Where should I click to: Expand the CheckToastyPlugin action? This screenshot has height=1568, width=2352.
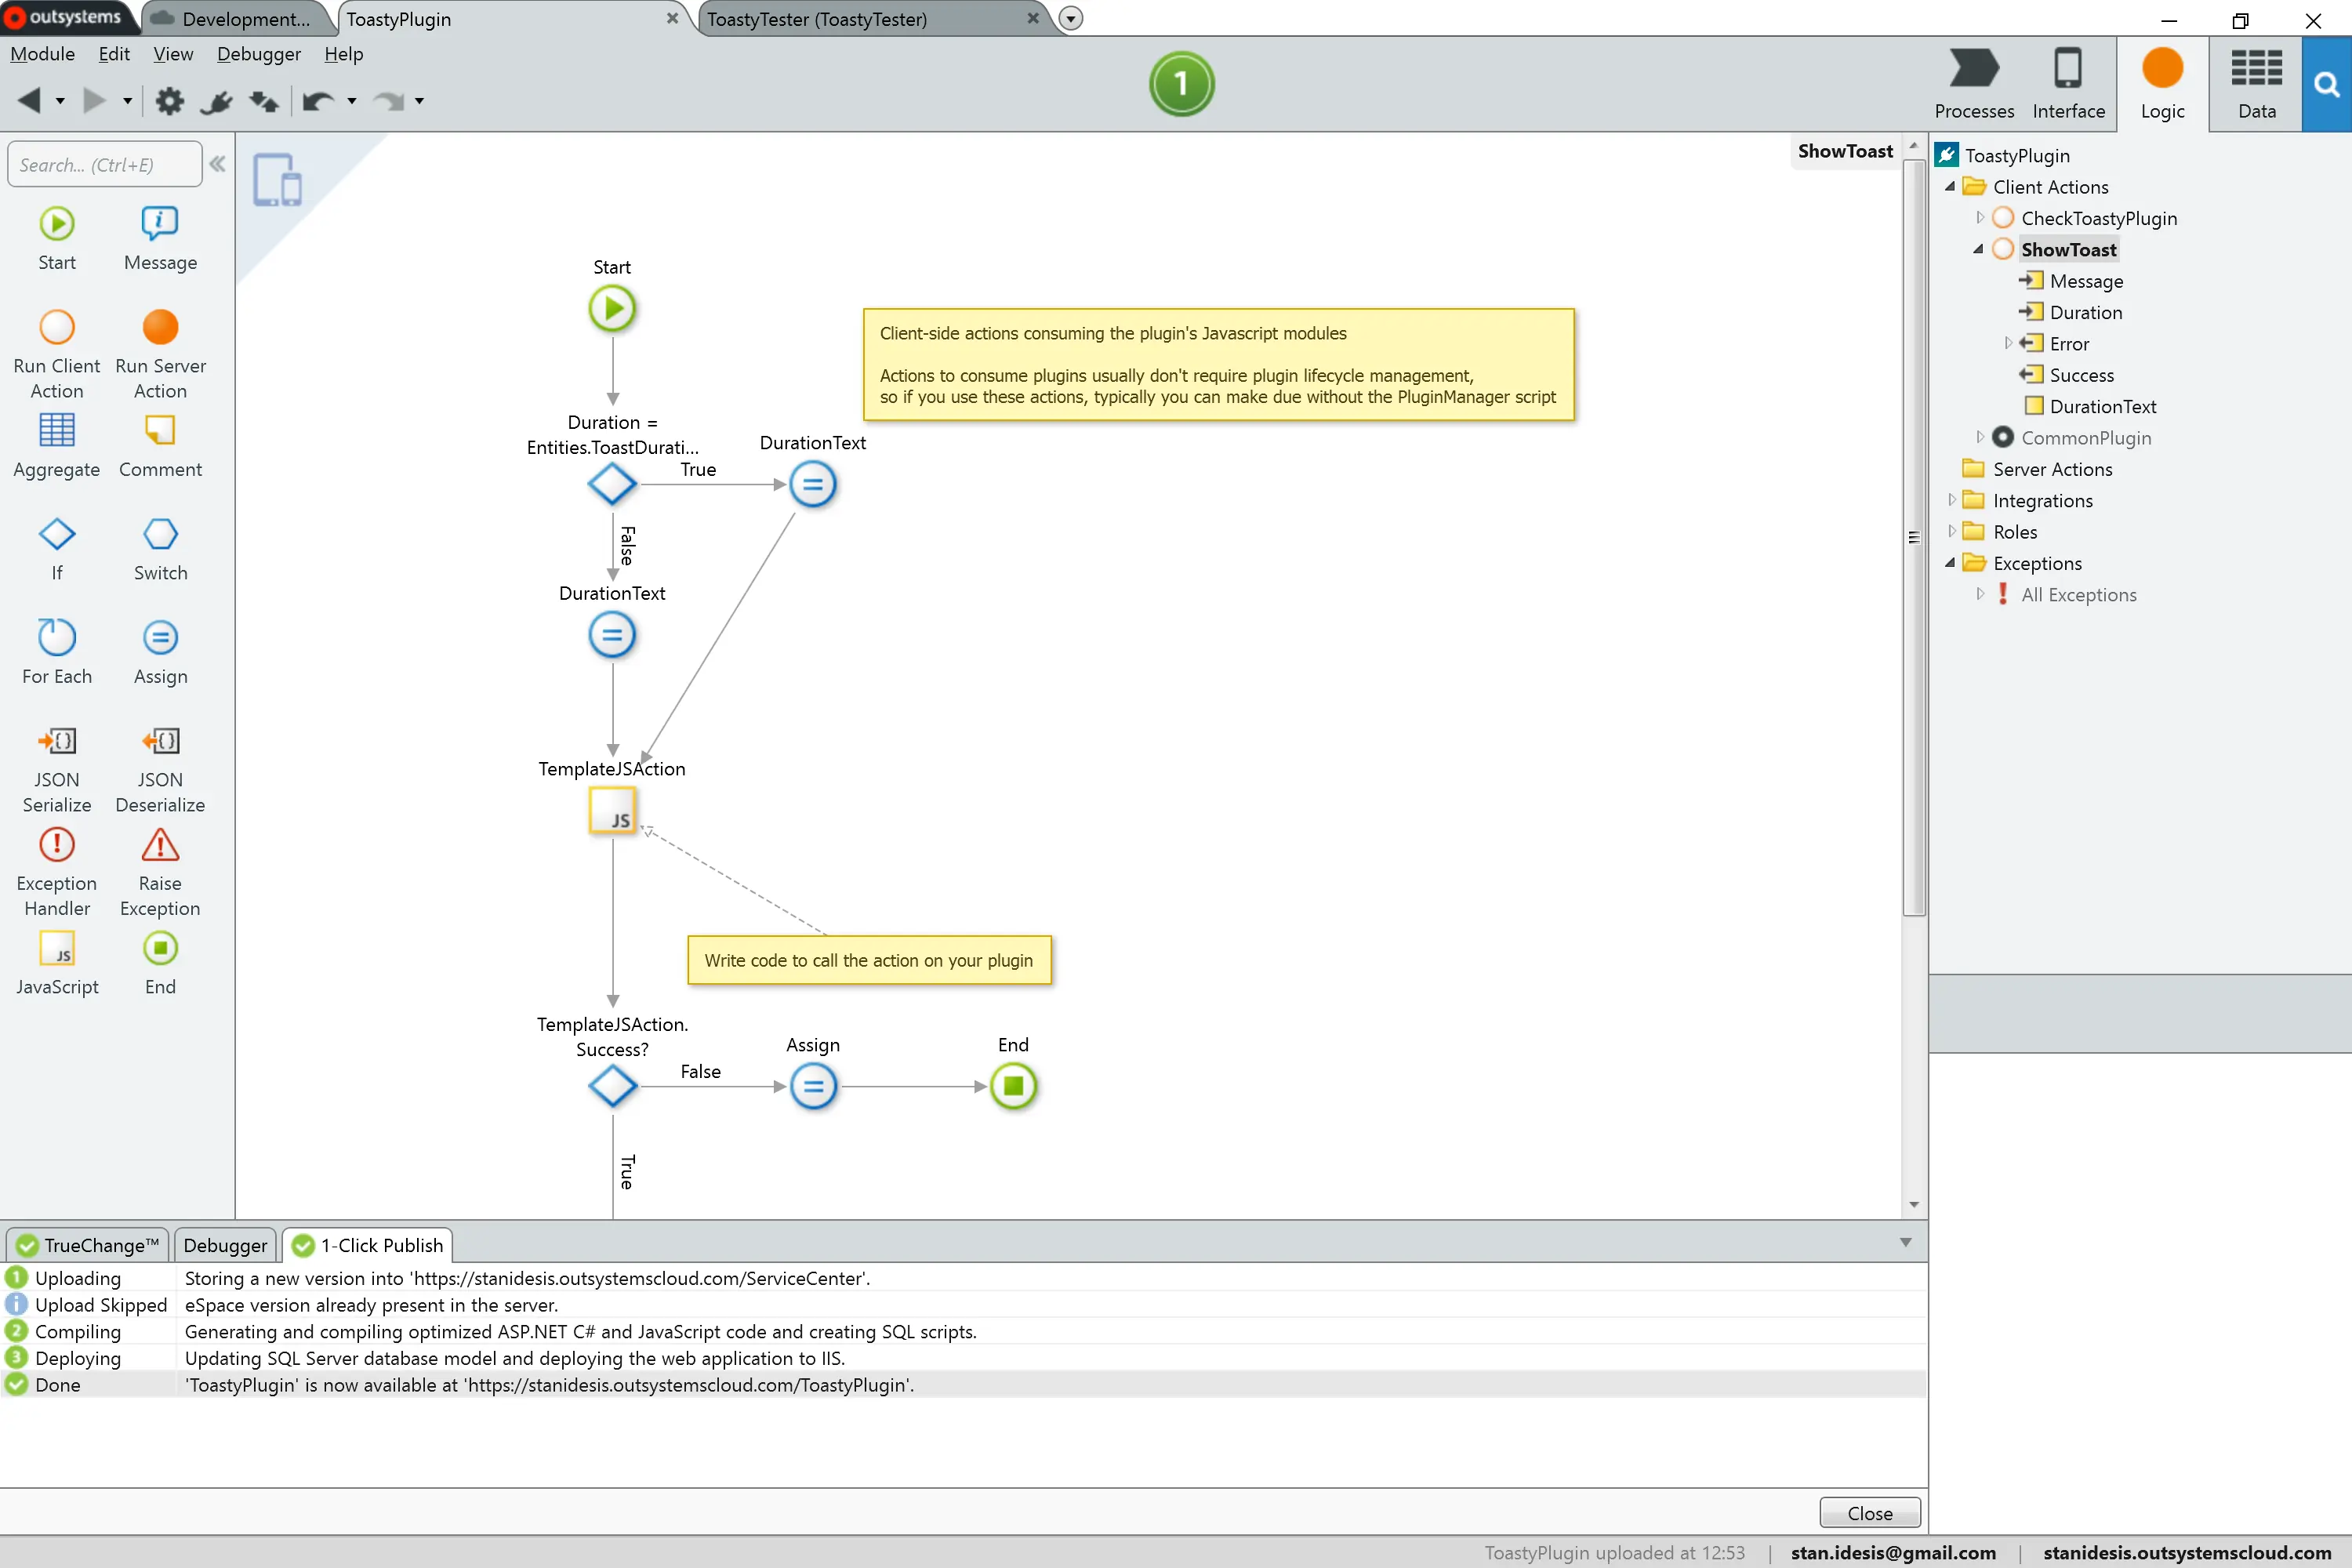tap(1979, 218)
